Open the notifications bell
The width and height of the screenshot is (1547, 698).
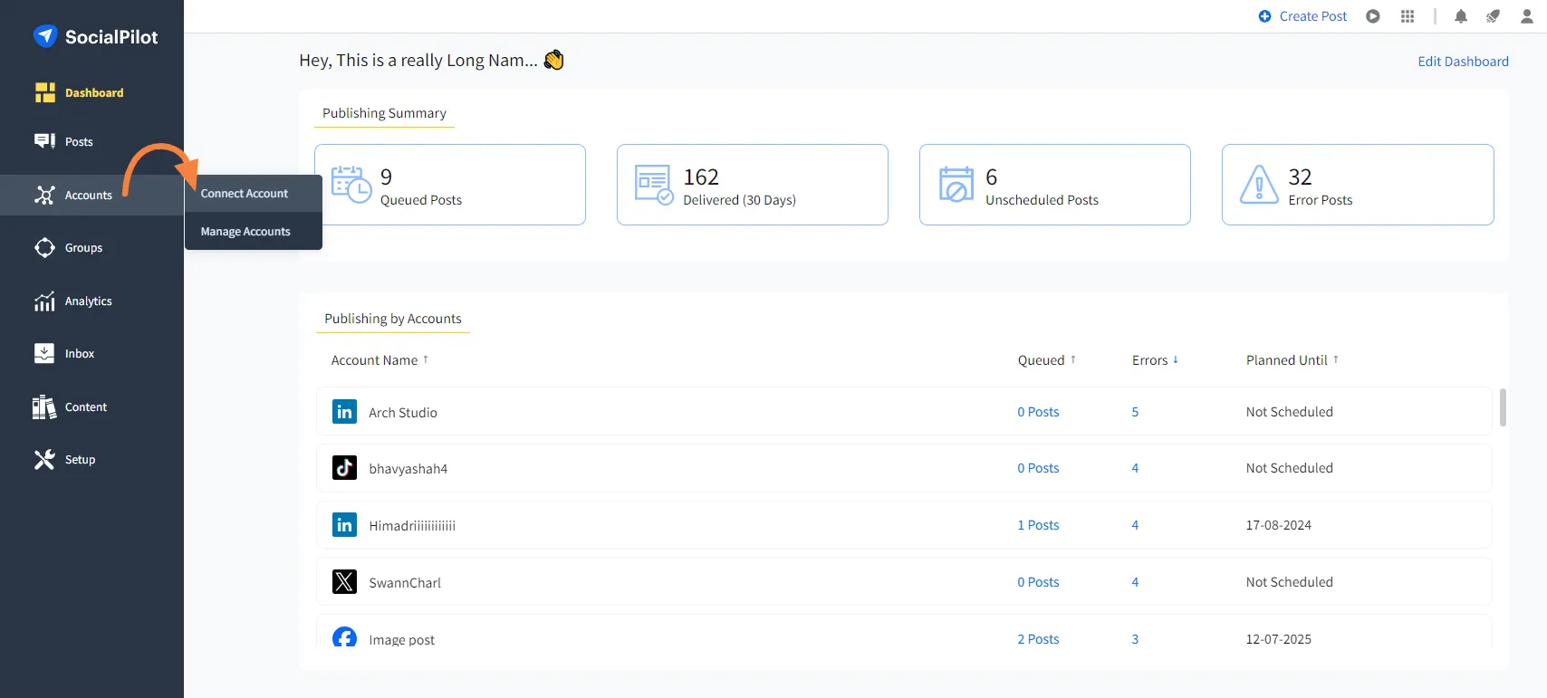coord(1461,16)
